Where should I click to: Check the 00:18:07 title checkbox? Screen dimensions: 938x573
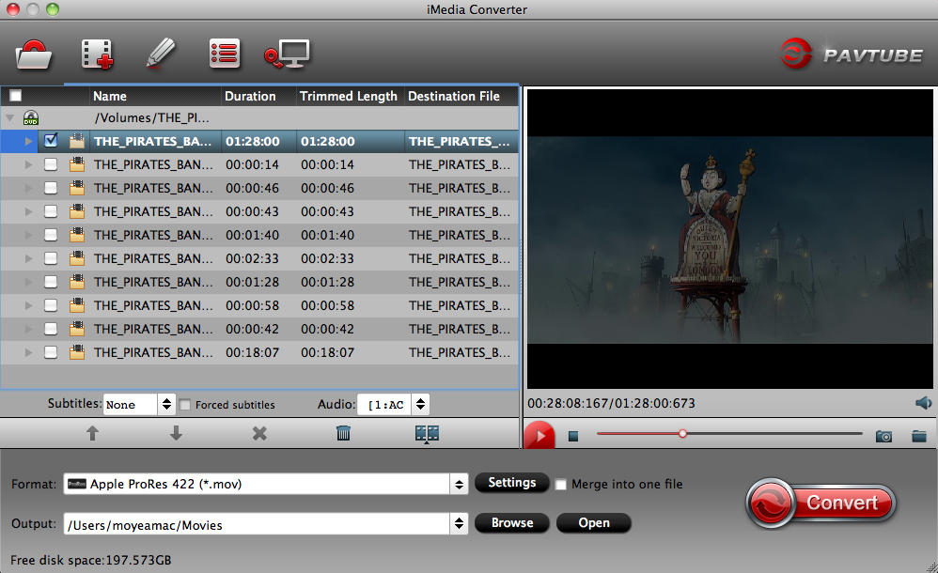coord(51,352)
